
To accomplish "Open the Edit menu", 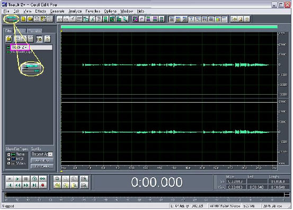I will click(16, 11).
